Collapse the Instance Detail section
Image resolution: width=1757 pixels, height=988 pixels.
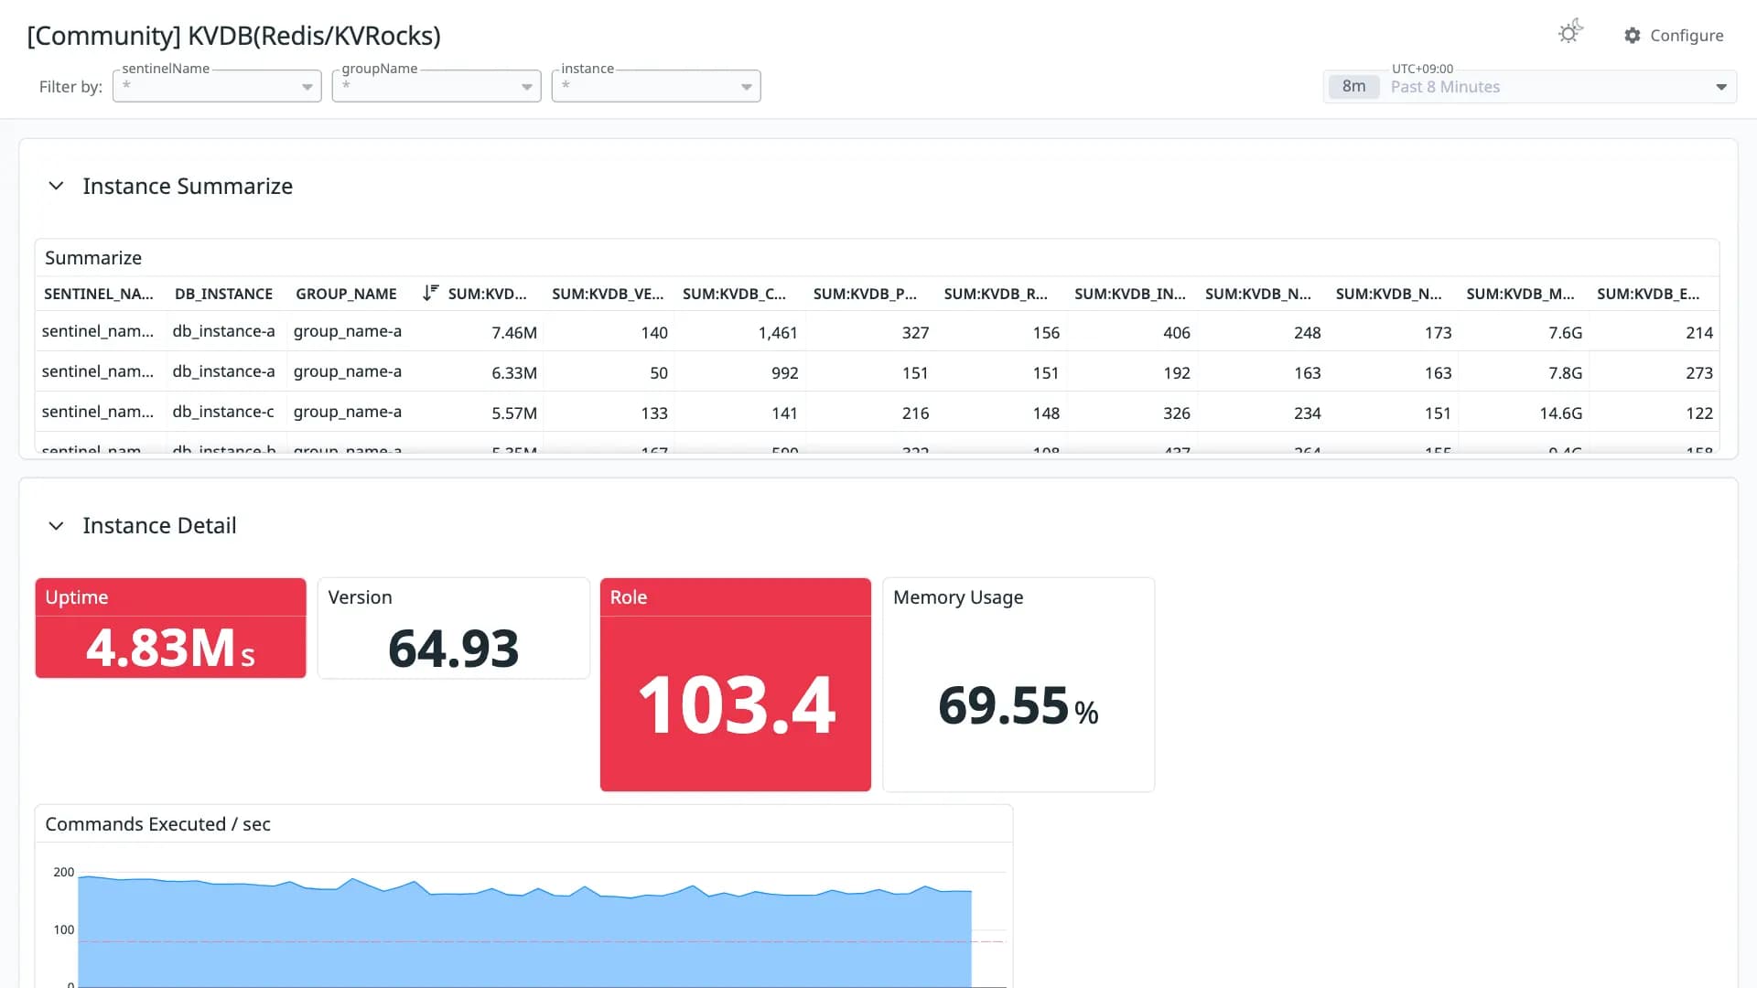(56, 526)
